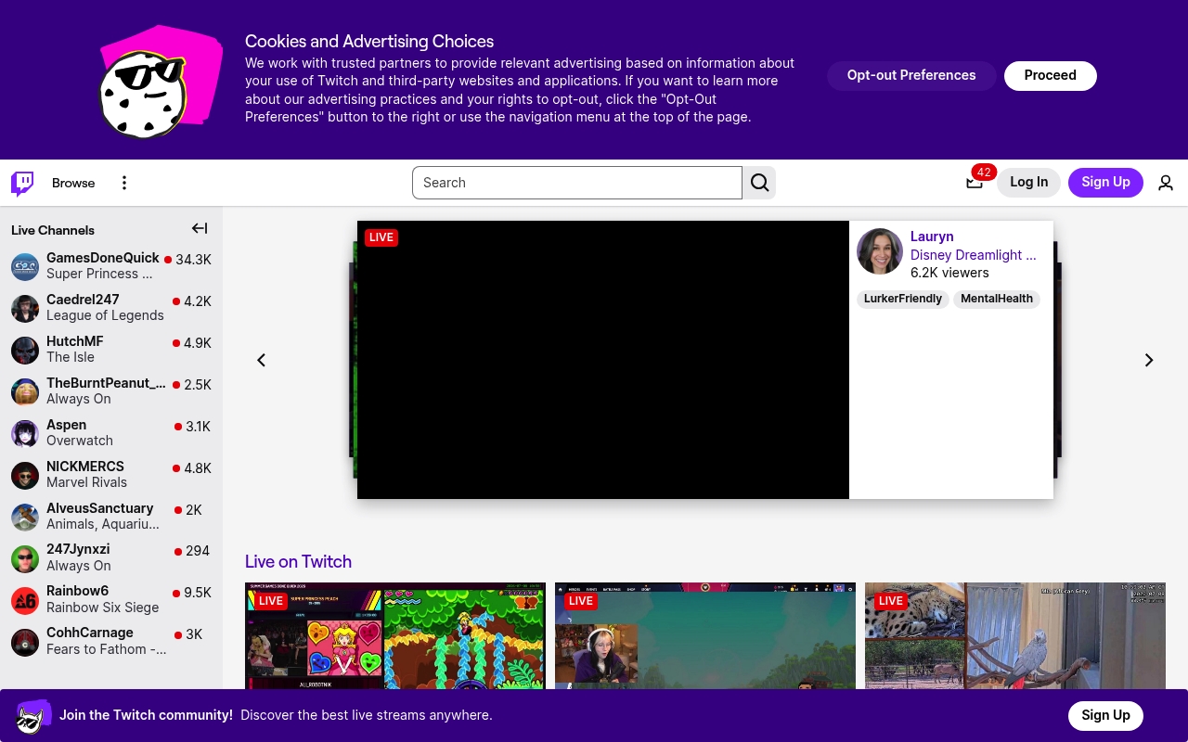Image resolution: width=1188 pixels, height=742 pixels.
Task: Click HutchMF channel avatar
Action: point(25,351)
